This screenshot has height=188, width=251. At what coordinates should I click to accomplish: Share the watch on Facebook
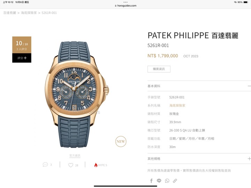[151, 181]
